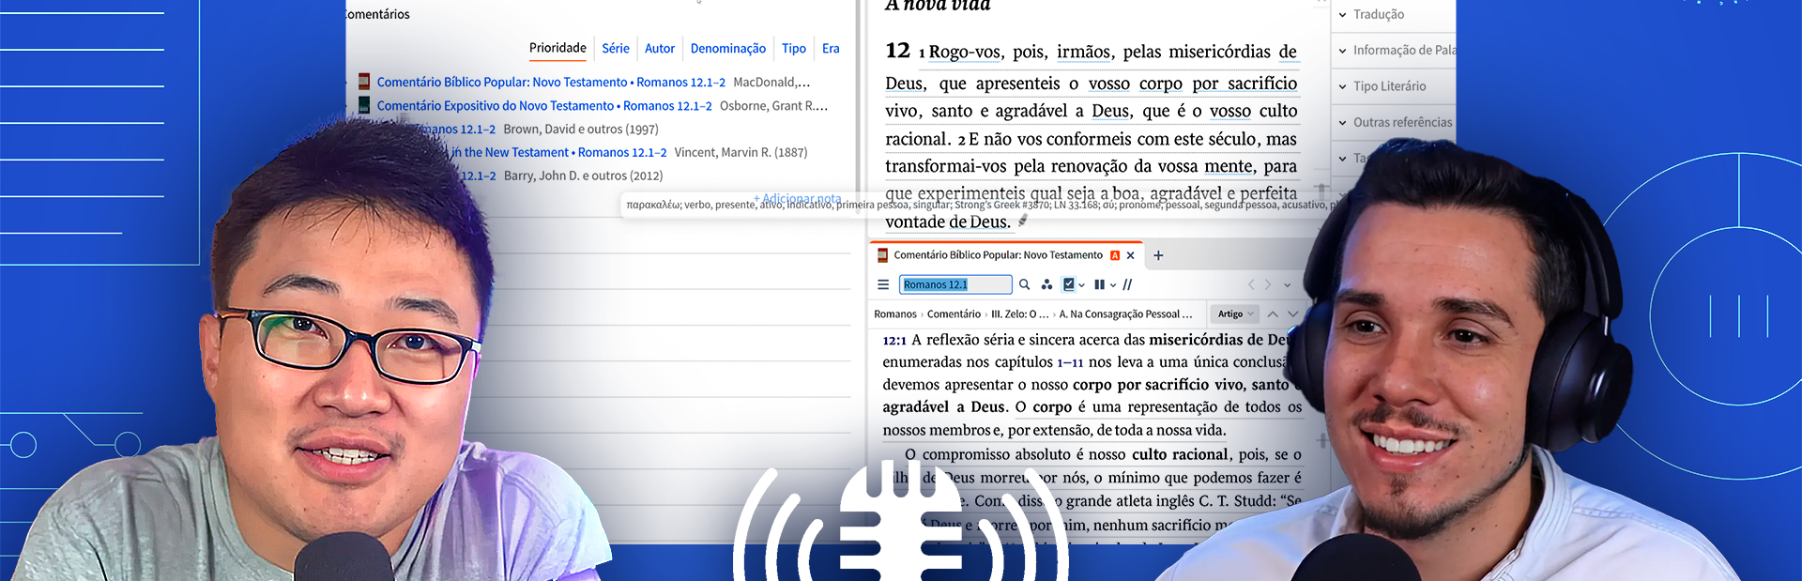
Task: Click the Romanos 12.1 reference box
Action: click(955, 284)
